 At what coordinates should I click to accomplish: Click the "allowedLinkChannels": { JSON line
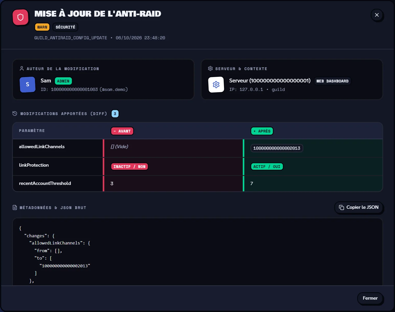[x=60, y=243]
